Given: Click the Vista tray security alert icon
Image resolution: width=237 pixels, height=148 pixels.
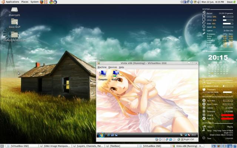Looking at the screenshot, I should tap(189, 135).
